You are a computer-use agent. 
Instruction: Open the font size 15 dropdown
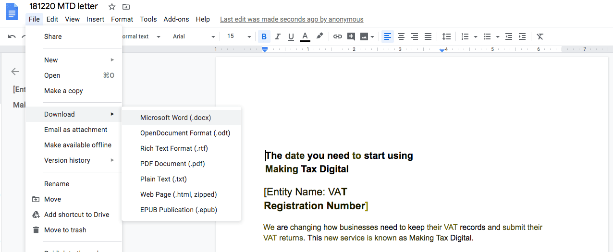[239, 36]
